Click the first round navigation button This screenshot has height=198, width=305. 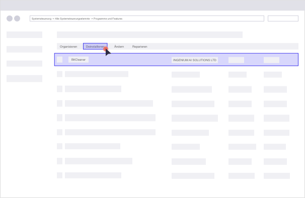(10, 19)
